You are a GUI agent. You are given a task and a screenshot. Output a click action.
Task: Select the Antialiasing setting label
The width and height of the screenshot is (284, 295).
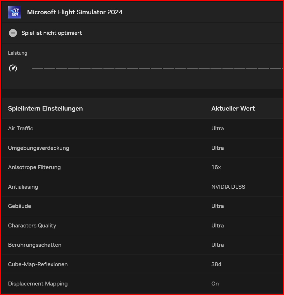coord(23,187)
